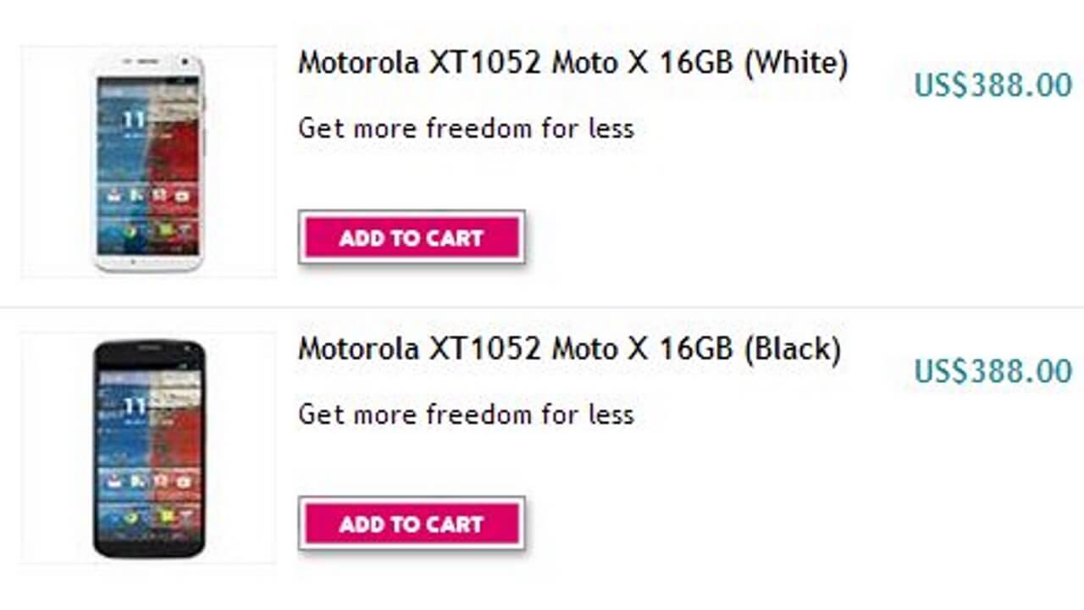Select the 'Get more freedom for less' text under white model
Image resolution: width=1084 pixels, height=610 pixels.
coord(467,128)
